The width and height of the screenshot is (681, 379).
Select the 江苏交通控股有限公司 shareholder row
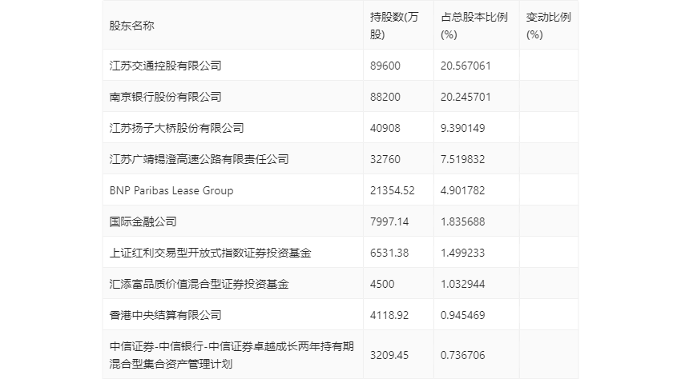[x=340, y=65]
